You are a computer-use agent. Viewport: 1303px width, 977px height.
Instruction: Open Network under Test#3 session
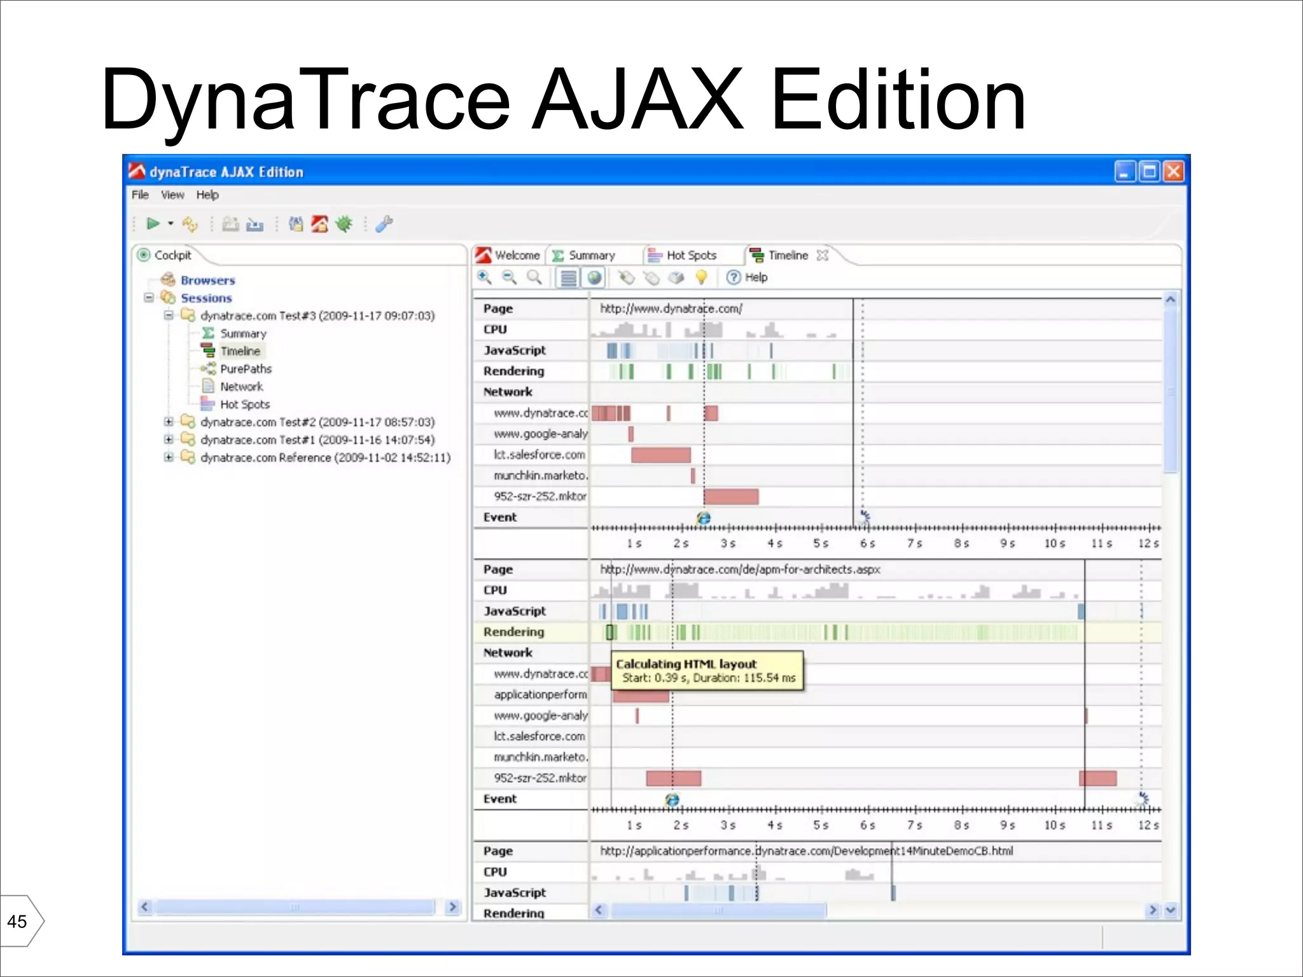241,387
